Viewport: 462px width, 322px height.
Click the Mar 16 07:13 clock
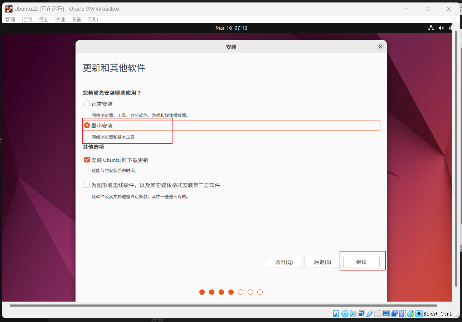click(231, 28)
